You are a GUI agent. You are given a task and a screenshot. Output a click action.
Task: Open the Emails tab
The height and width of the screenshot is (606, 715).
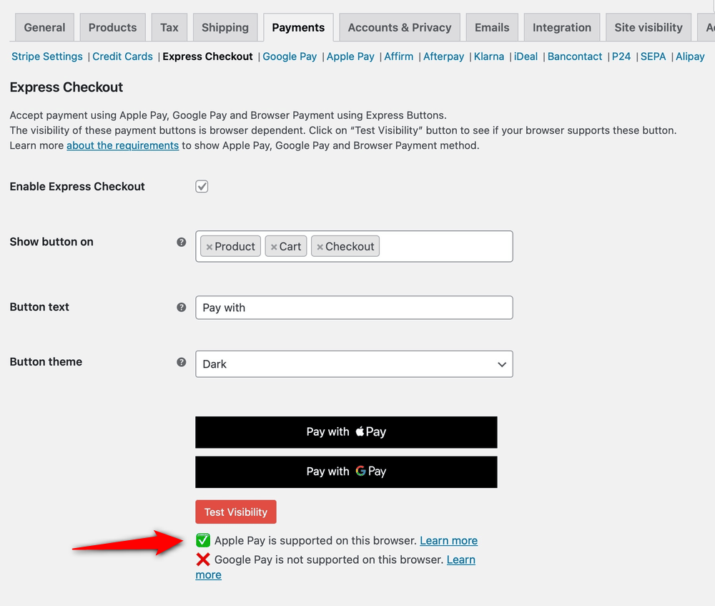click(492, 27)
